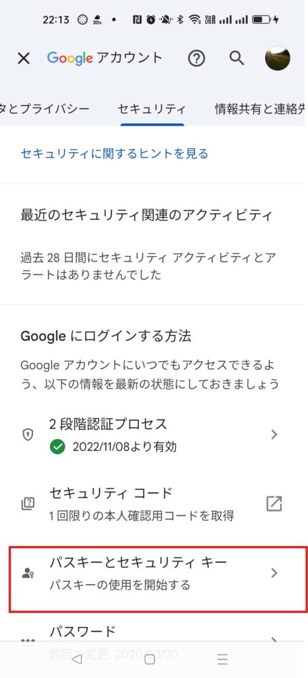Open recent apps via three-line nav button
The width and height of the screenshot is (308, 678).
(x=223, y=659)
